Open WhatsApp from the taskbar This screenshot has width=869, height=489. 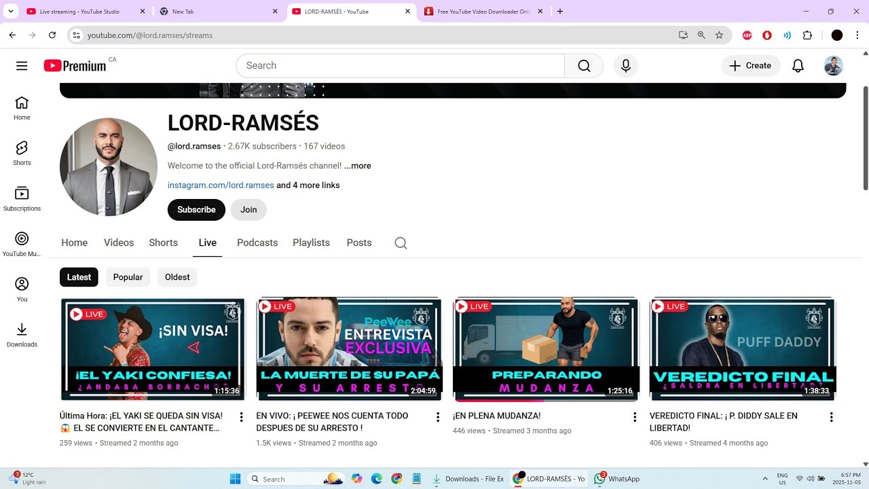(616, 479)
